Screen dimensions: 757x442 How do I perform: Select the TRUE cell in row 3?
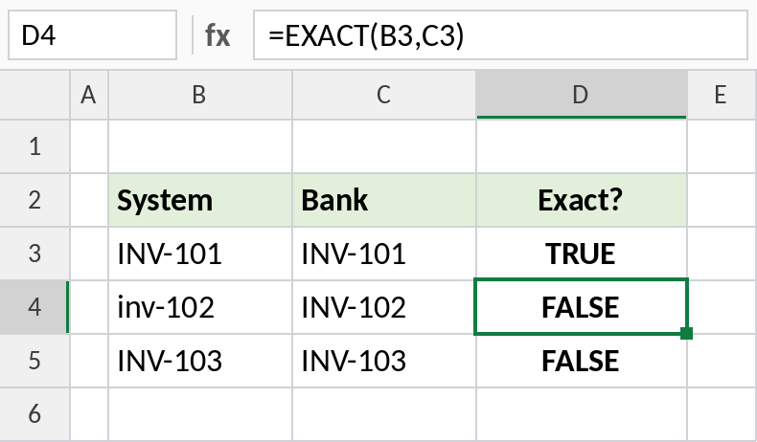[x=582, y=254]
